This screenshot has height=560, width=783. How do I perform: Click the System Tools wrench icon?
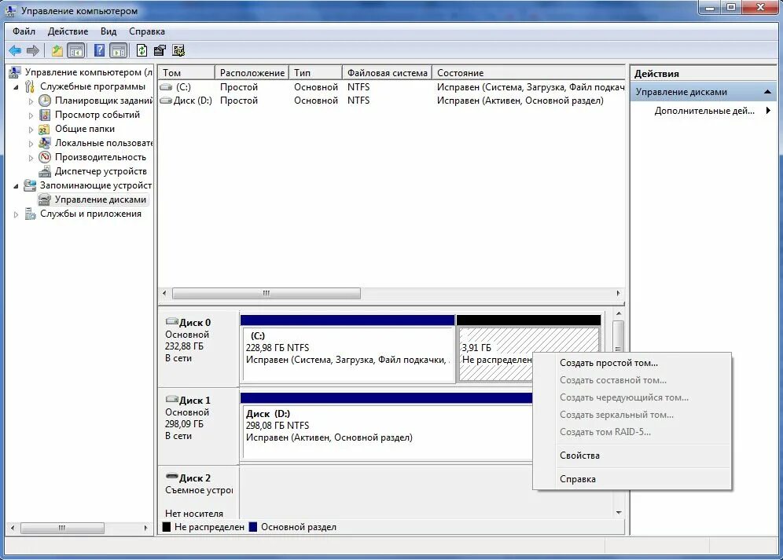click(x=30, y=86)
